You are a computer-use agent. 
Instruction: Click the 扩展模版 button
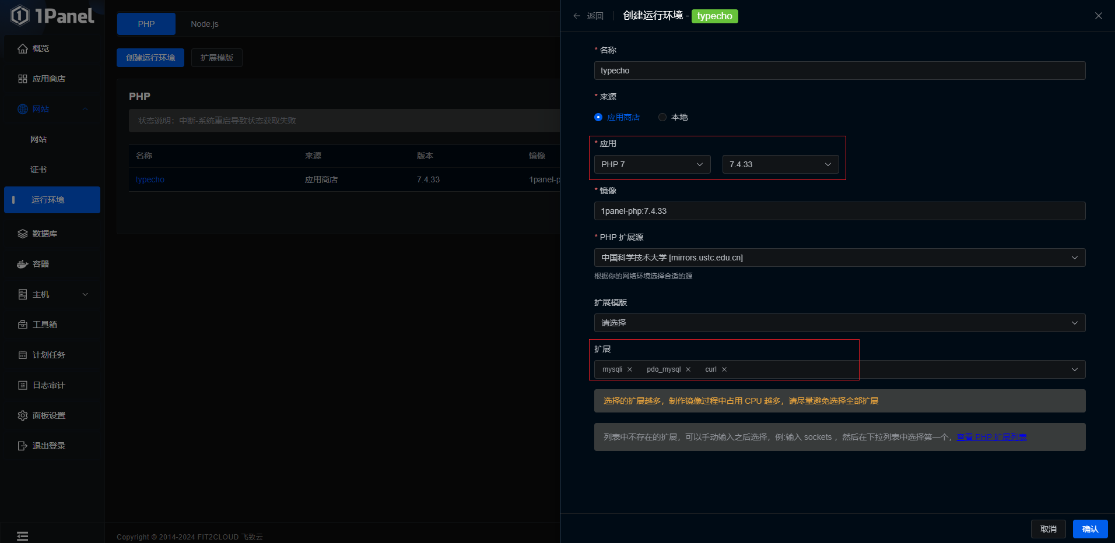pos(217,58)
